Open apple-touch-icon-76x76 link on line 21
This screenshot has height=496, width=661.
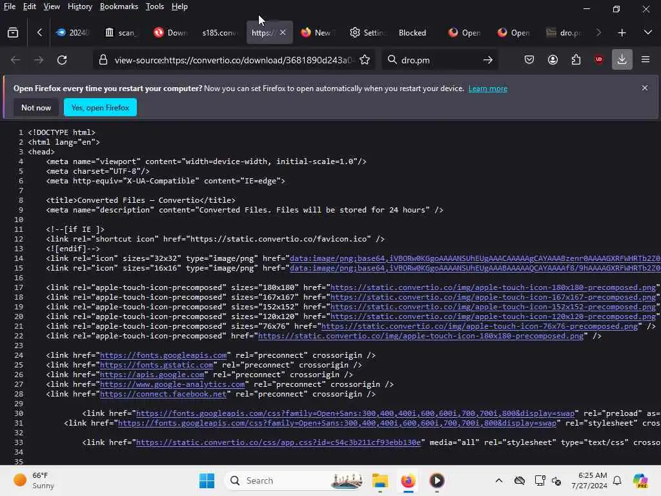[480, 326]
